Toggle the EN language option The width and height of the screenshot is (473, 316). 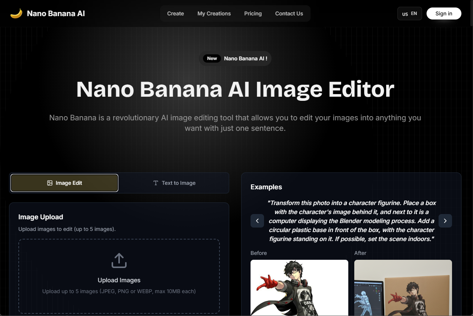[x=414, y=13]
